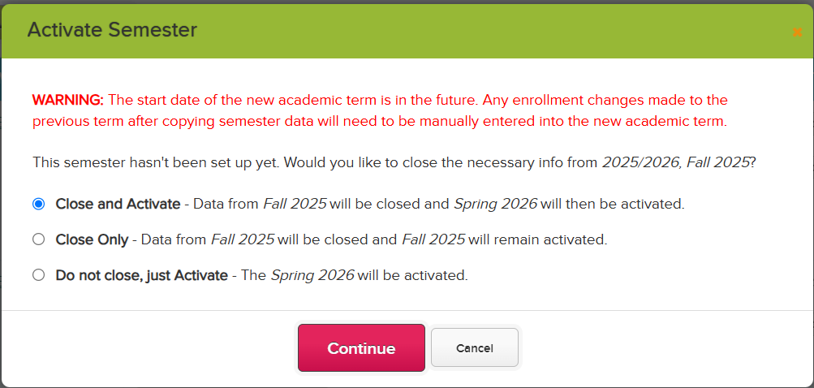Choose the Do not close, just Activate radio

(x=38, y=275)
